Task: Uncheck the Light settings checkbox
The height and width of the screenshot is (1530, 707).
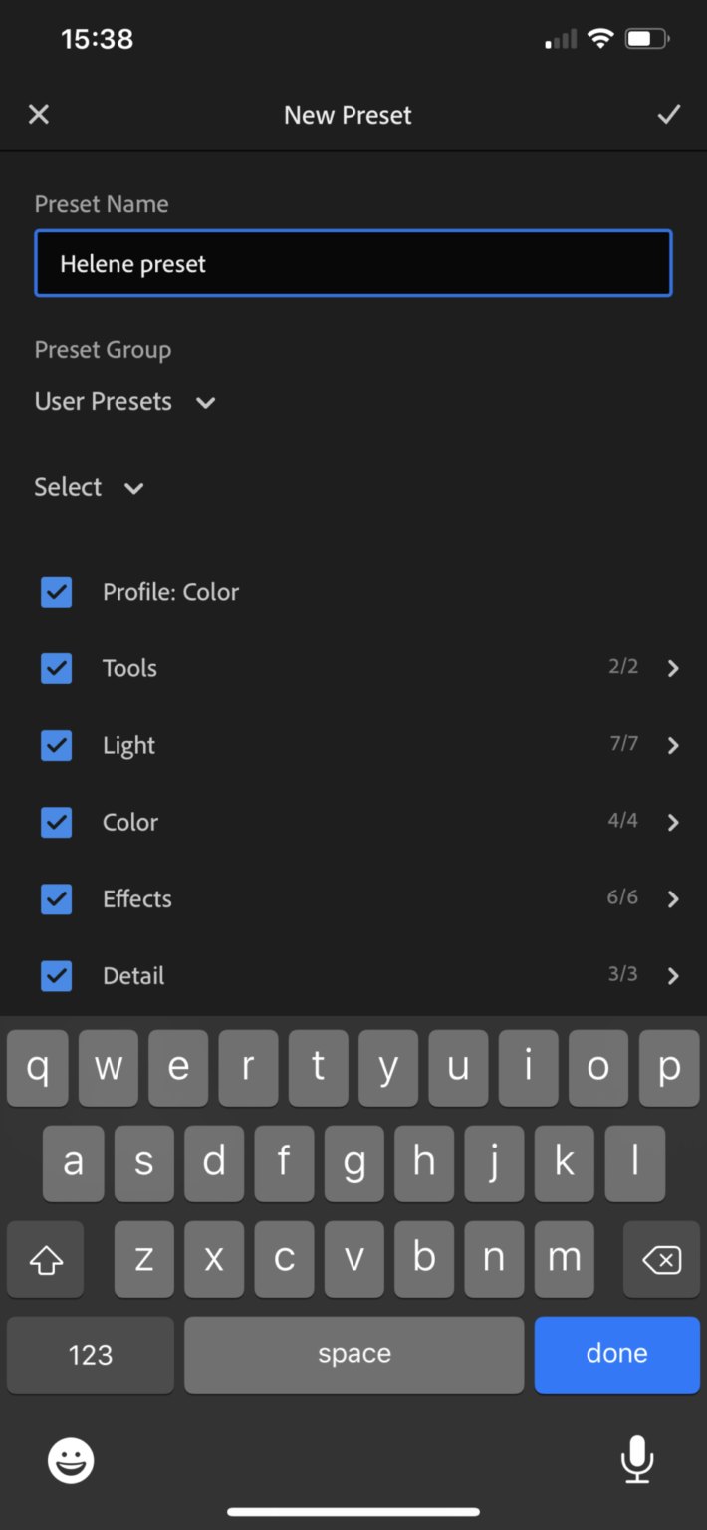Action: (56, 745)
